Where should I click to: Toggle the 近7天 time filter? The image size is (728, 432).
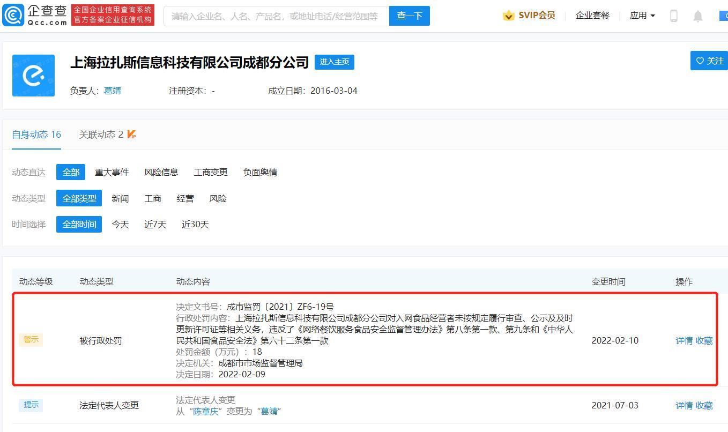point(155,225)
